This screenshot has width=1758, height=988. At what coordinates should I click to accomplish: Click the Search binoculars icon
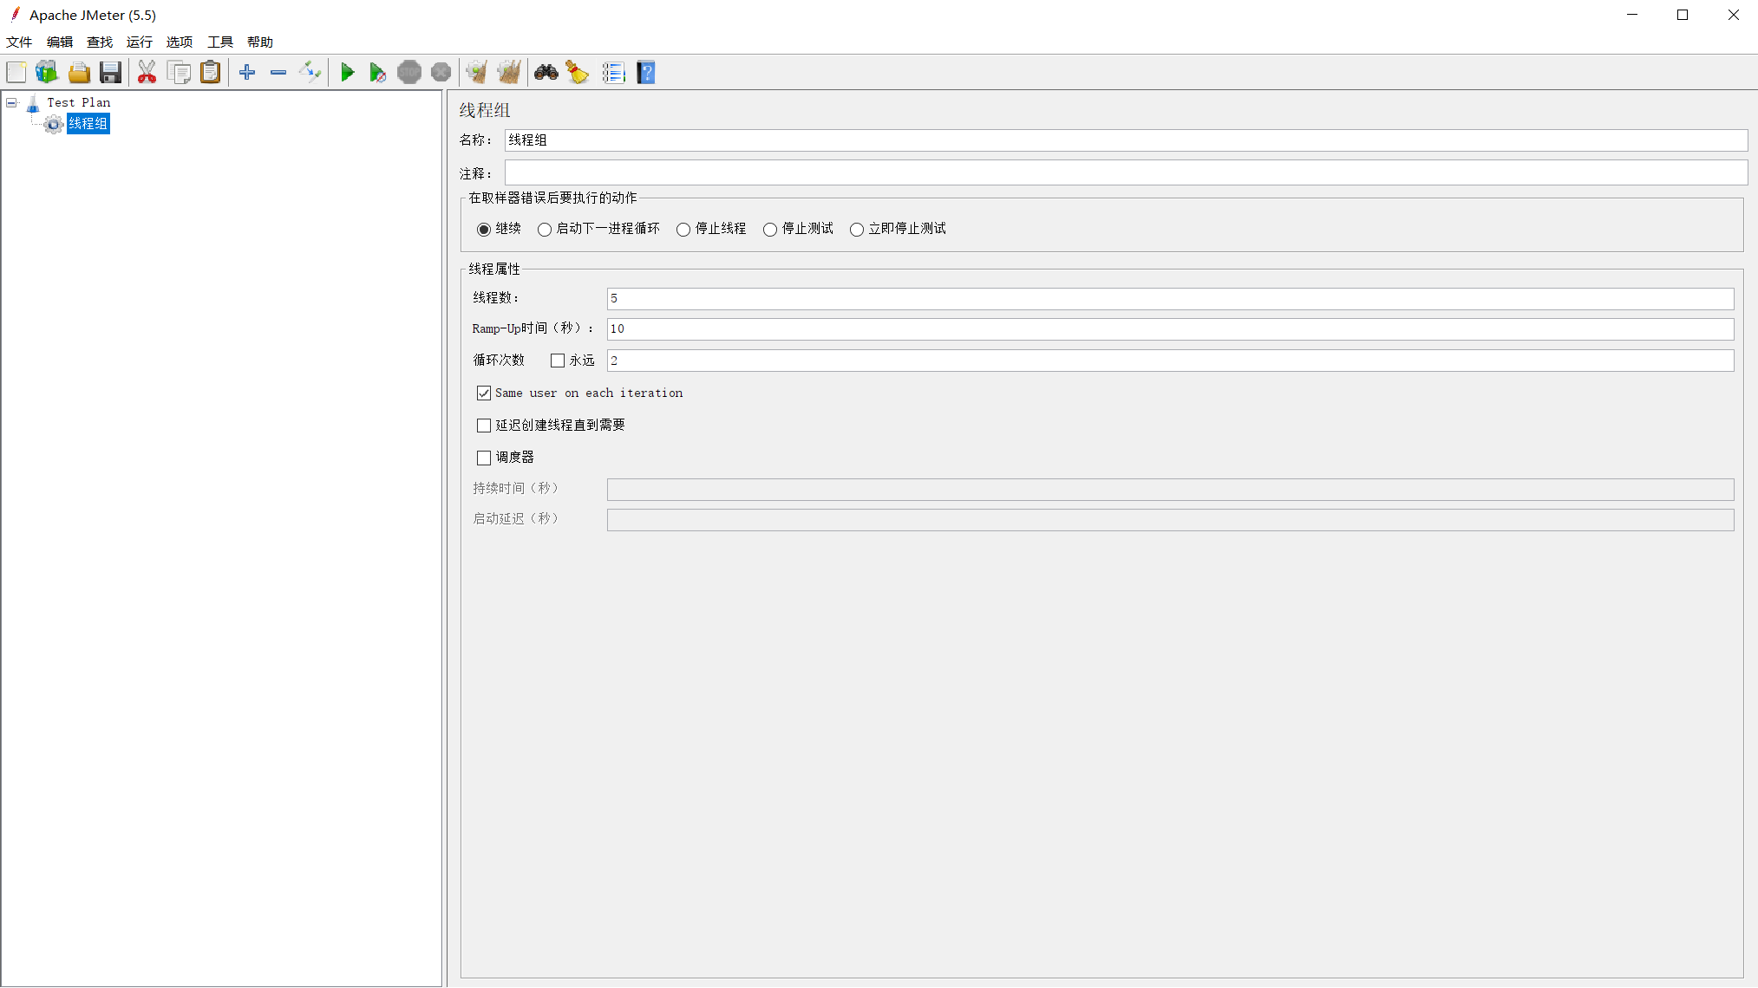coord(546,73)
